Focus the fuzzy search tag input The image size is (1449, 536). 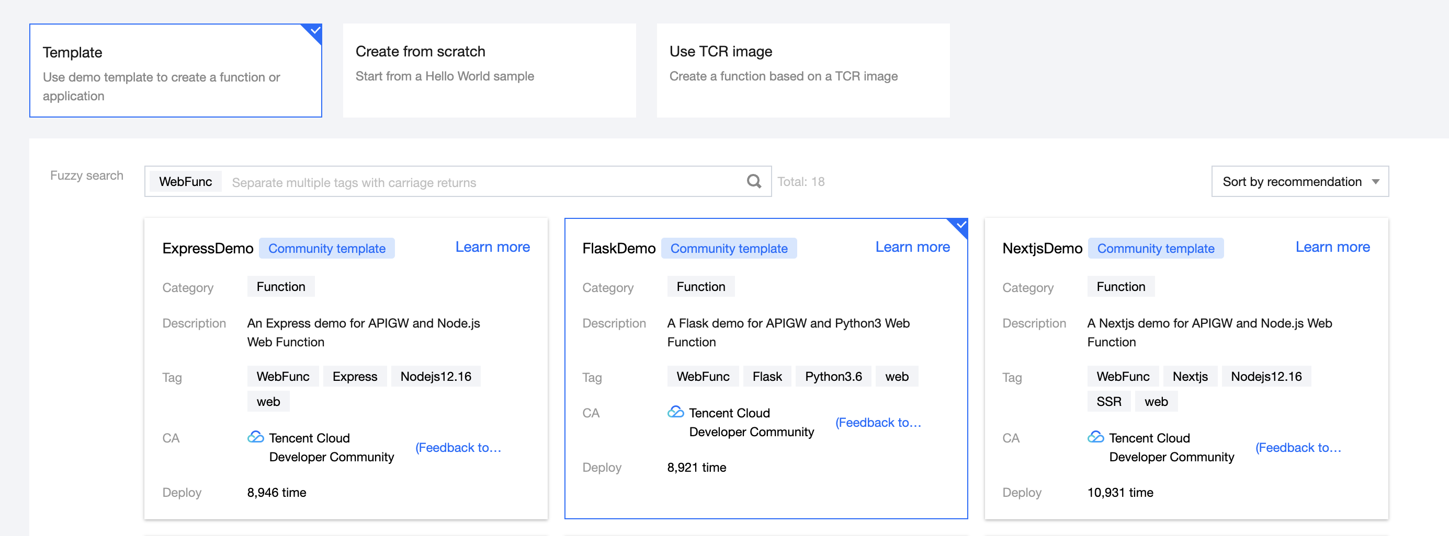pyautogui.click(x=484, y=182)
